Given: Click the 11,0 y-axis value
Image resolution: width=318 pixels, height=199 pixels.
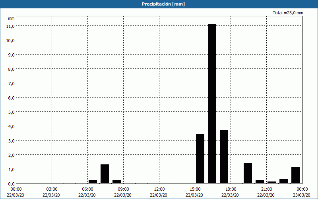Looking at the screenshot, I should (10, 26).
